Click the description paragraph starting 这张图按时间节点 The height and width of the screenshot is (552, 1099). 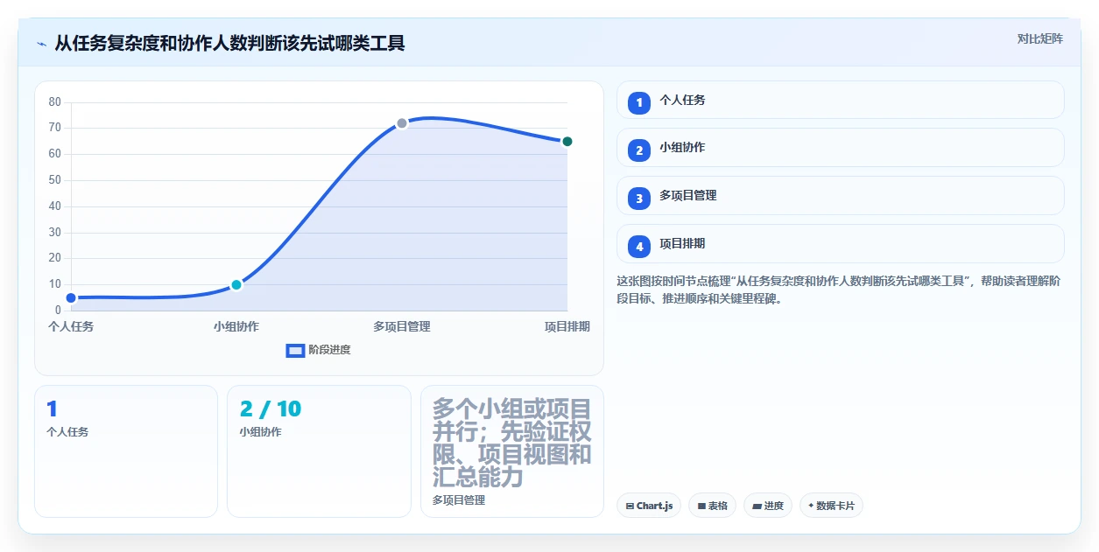coord(839,290)
